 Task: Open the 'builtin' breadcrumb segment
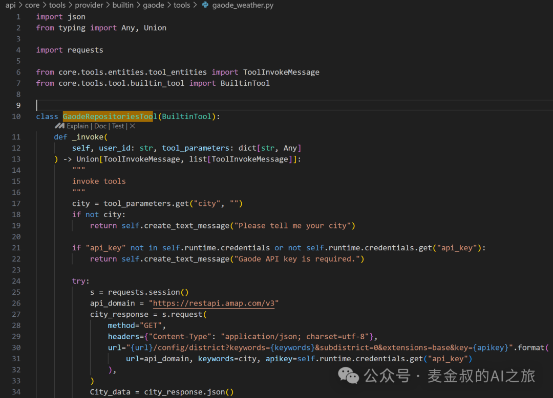click(x=123, y=5)
